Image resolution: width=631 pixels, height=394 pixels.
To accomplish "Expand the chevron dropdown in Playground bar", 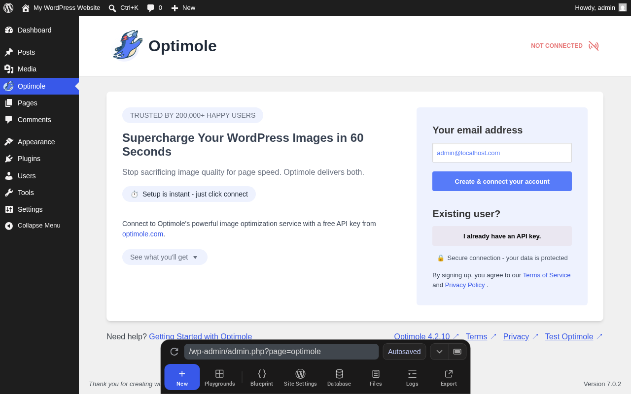I will pyautogui.click(x=439, y=352).
